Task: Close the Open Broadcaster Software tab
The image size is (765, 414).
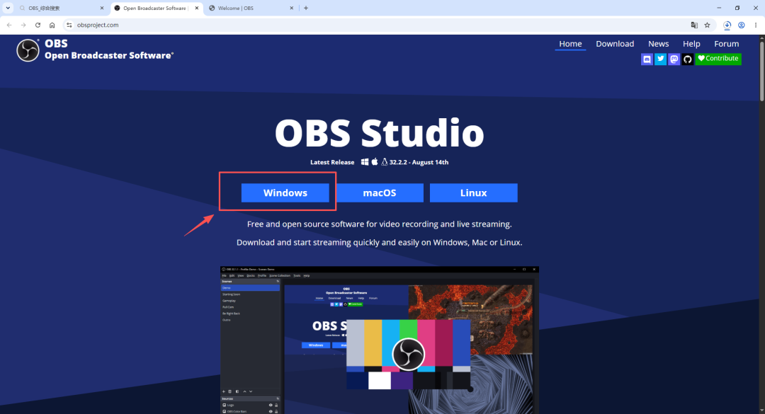Action: (197, 8)
